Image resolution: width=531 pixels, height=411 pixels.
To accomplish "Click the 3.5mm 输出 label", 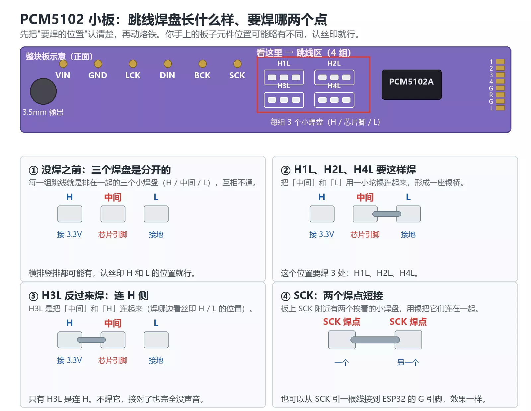I will click(x=43, y=112).
